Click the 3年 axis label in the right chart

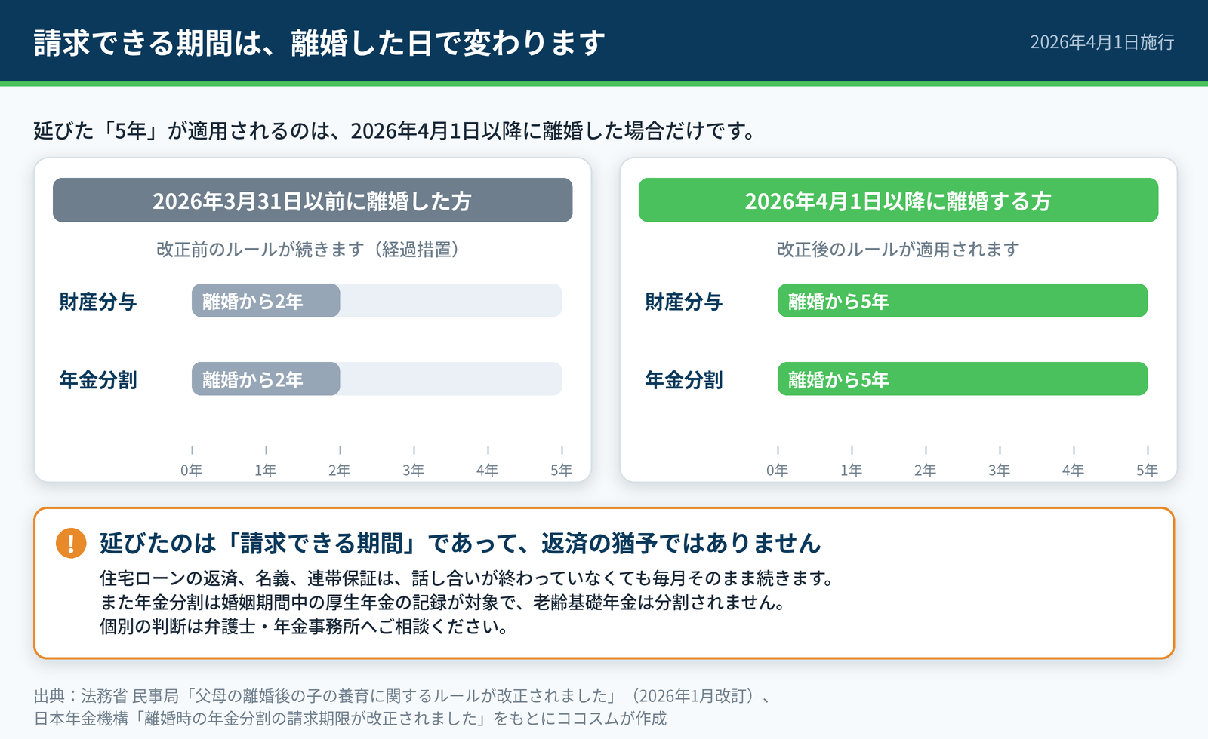click(1000, 470)
